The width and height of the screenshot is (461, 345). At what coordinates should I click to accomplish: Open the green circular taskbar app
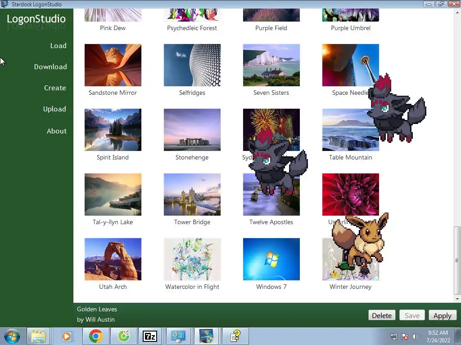click(124, 336)
